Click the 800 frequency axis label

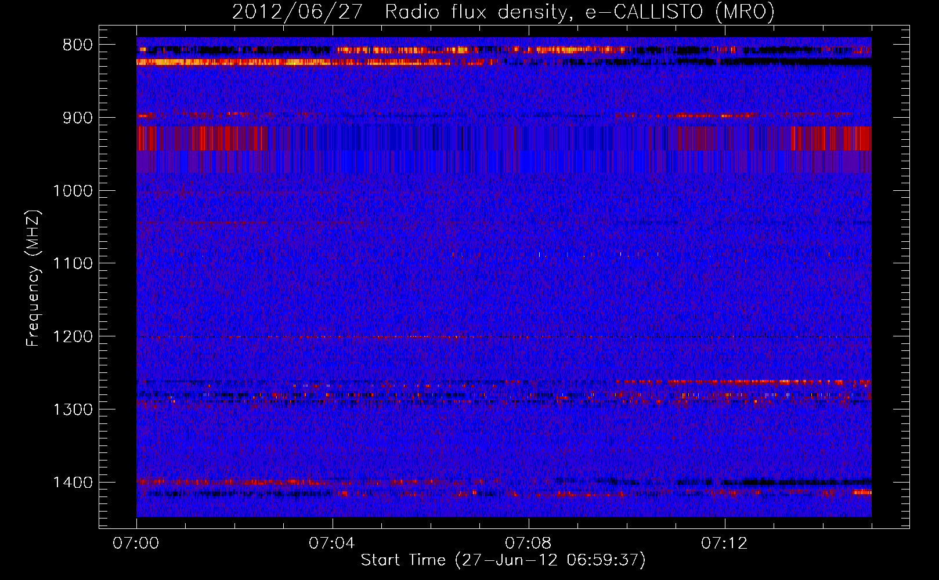pyautogui.click(x=77, y=45)
